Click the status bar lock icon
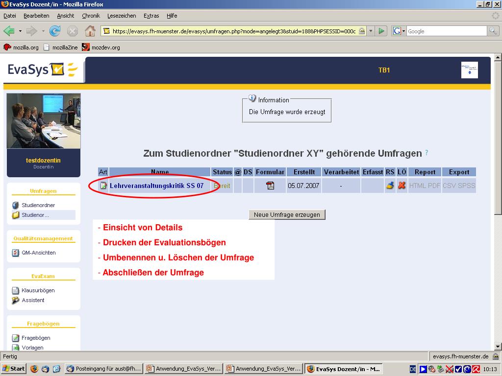Viewport: 502px width, 376px height. pyautogui.click(x=496, y=356)
